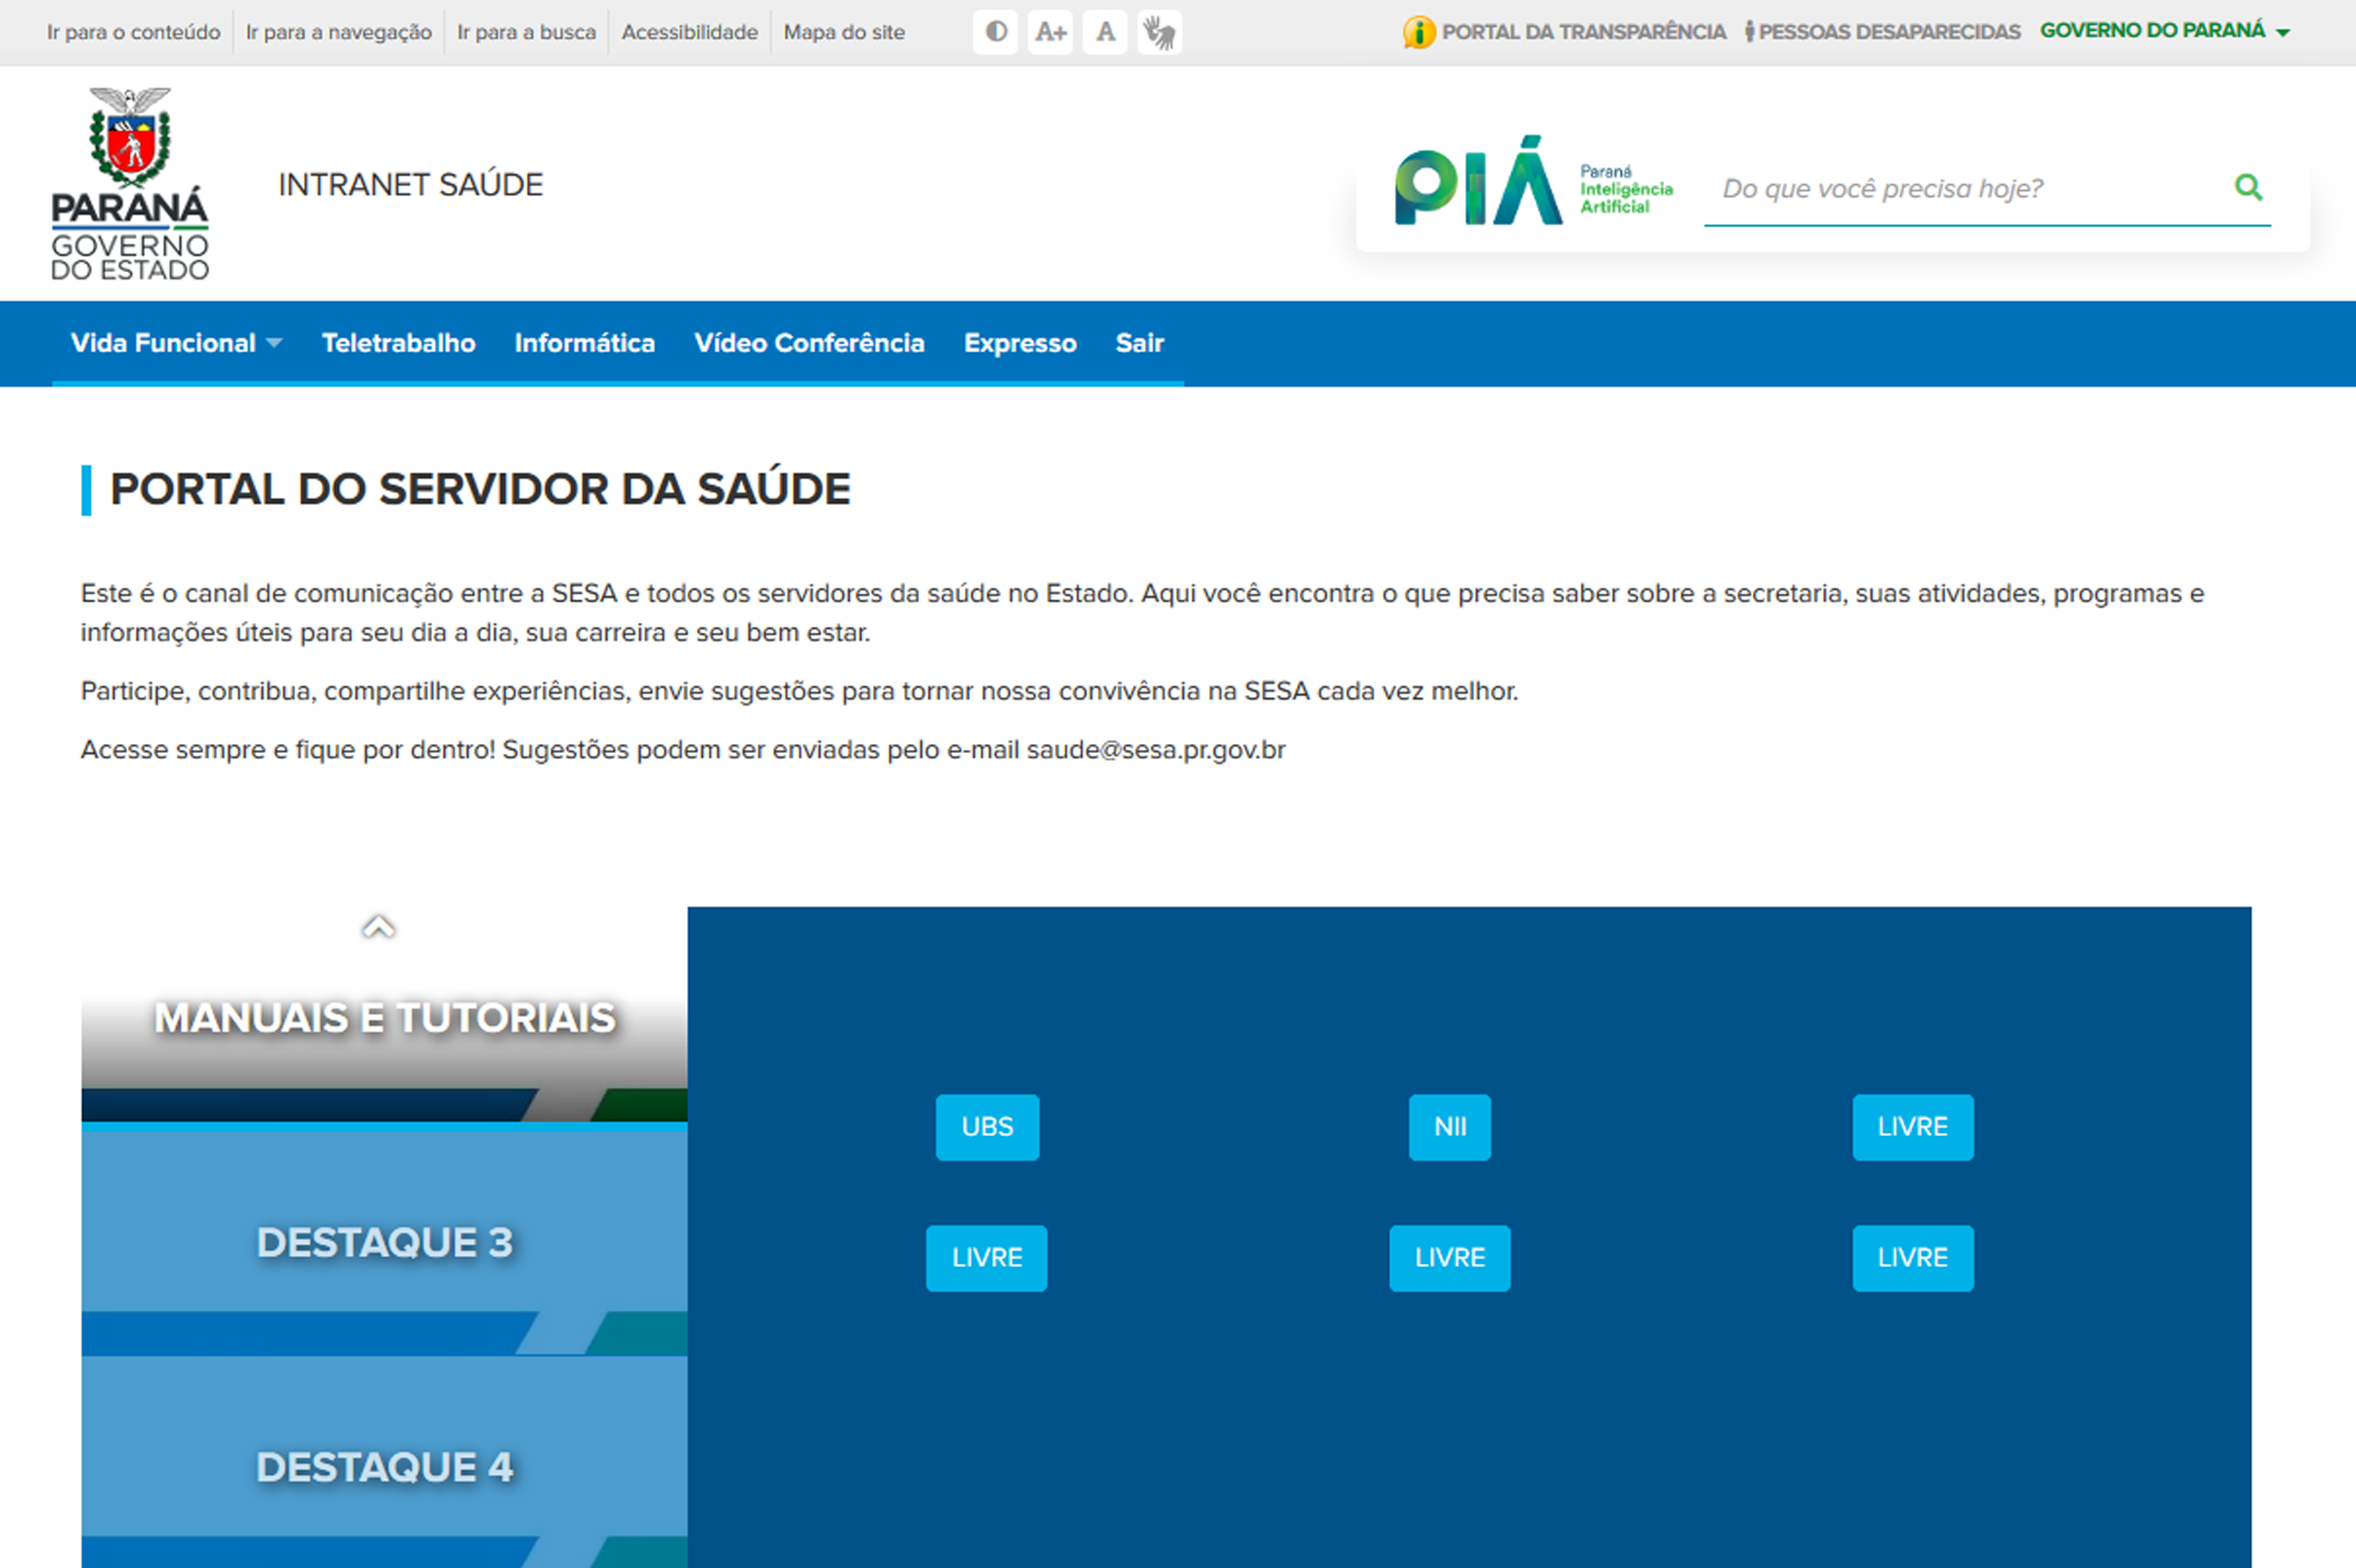
Task: Skip via 'Ir para o conteúdo' link
Action: [x=133, y=32]
